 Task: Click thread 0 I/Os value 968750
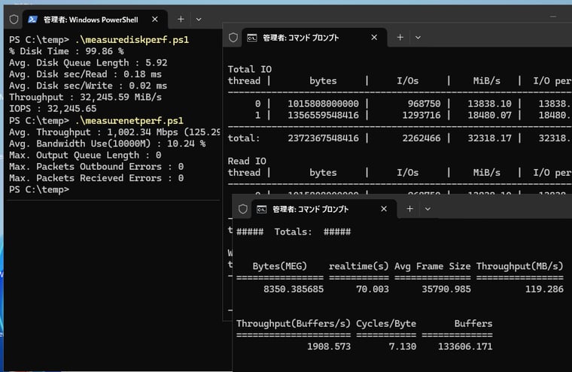coord(424,104)
